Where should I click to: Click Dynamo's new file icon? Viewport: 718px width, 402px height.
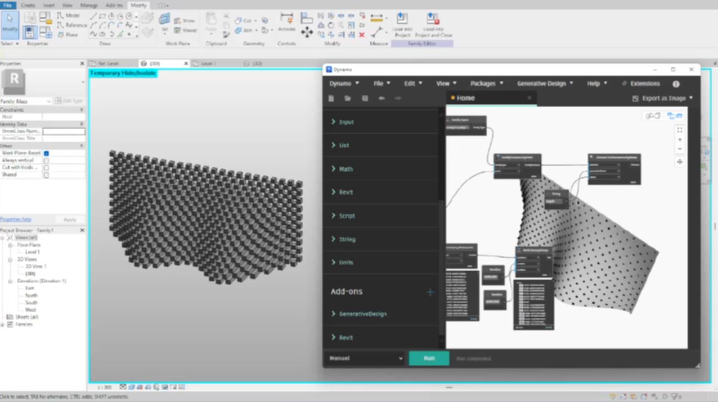(331, 98)
